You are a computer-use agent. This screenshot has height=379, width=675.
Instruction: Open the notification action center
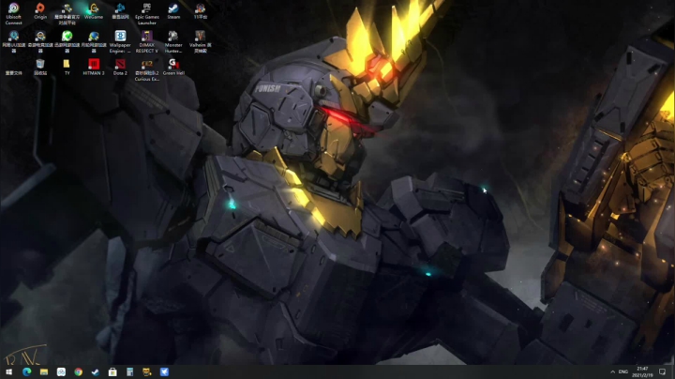click(663, 371)
